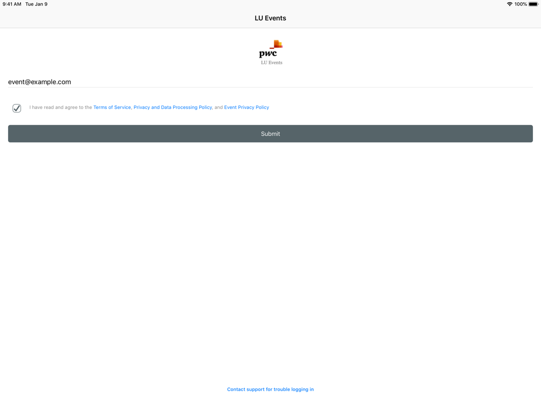Open the Terms of Service link

112,107
